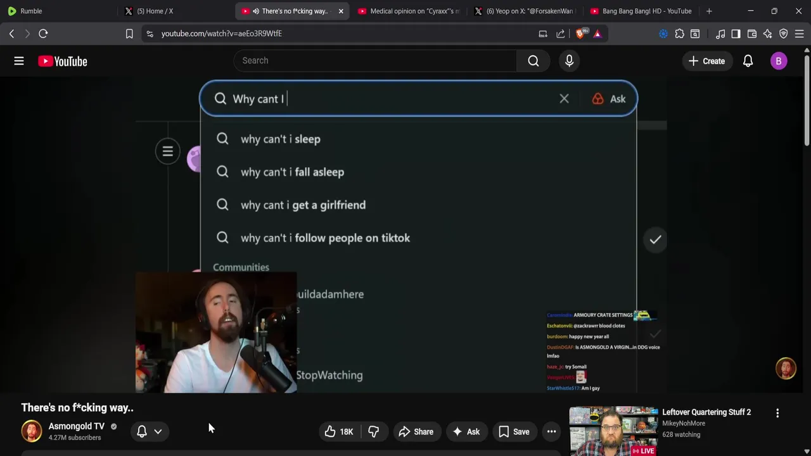
Task: Open Leo AI sparkle icon
Action: click(x=768, y=34)
